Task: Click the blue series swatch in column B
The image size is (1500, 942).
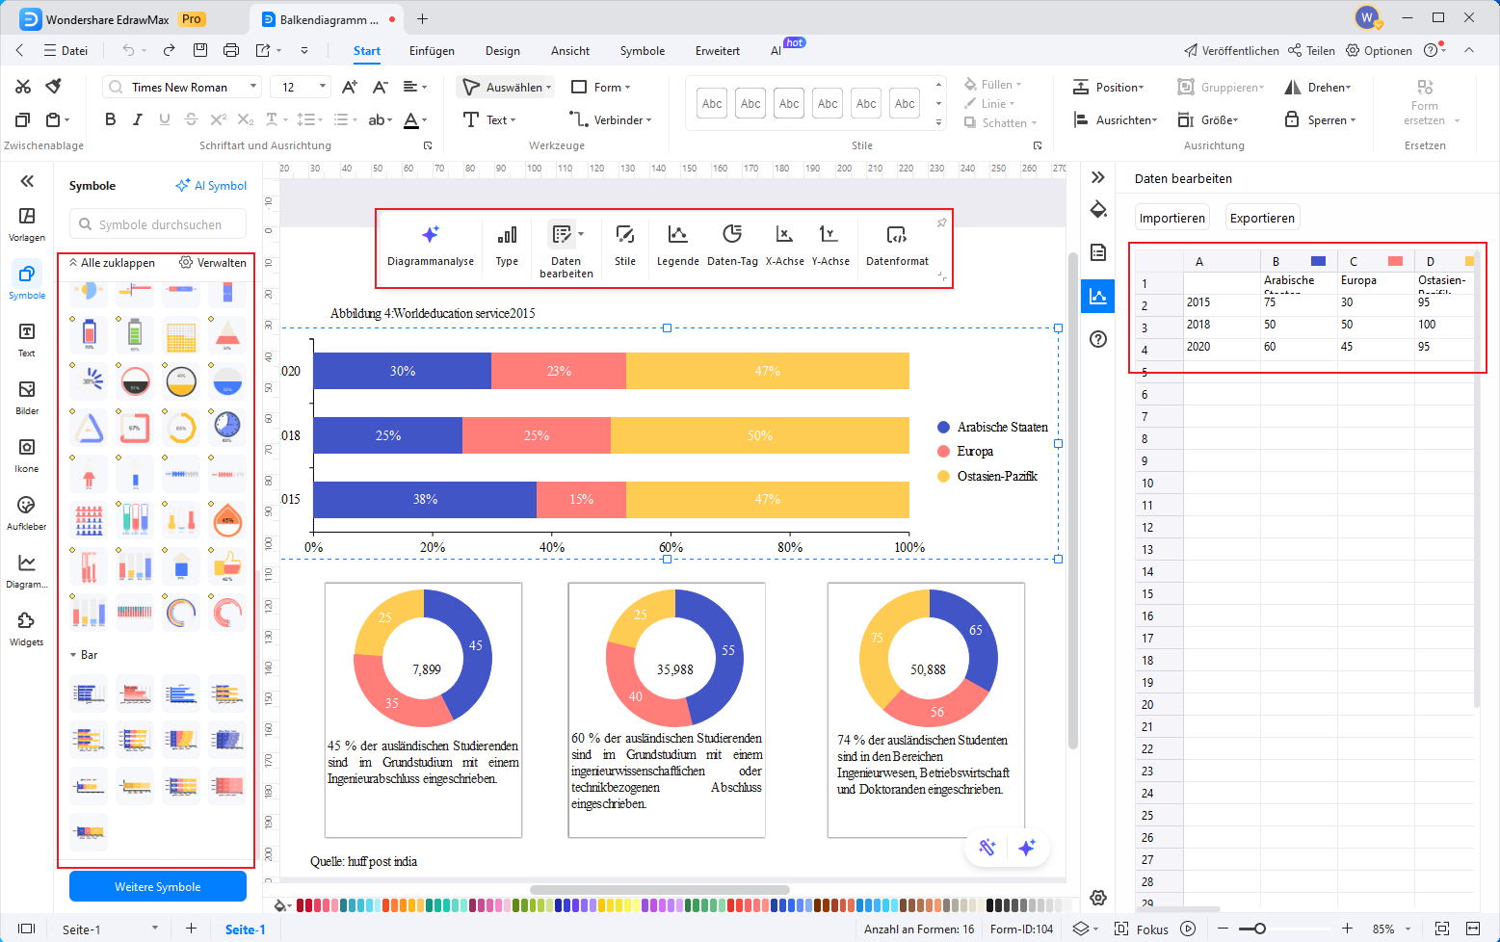Action: click(x=1319, y=261)
